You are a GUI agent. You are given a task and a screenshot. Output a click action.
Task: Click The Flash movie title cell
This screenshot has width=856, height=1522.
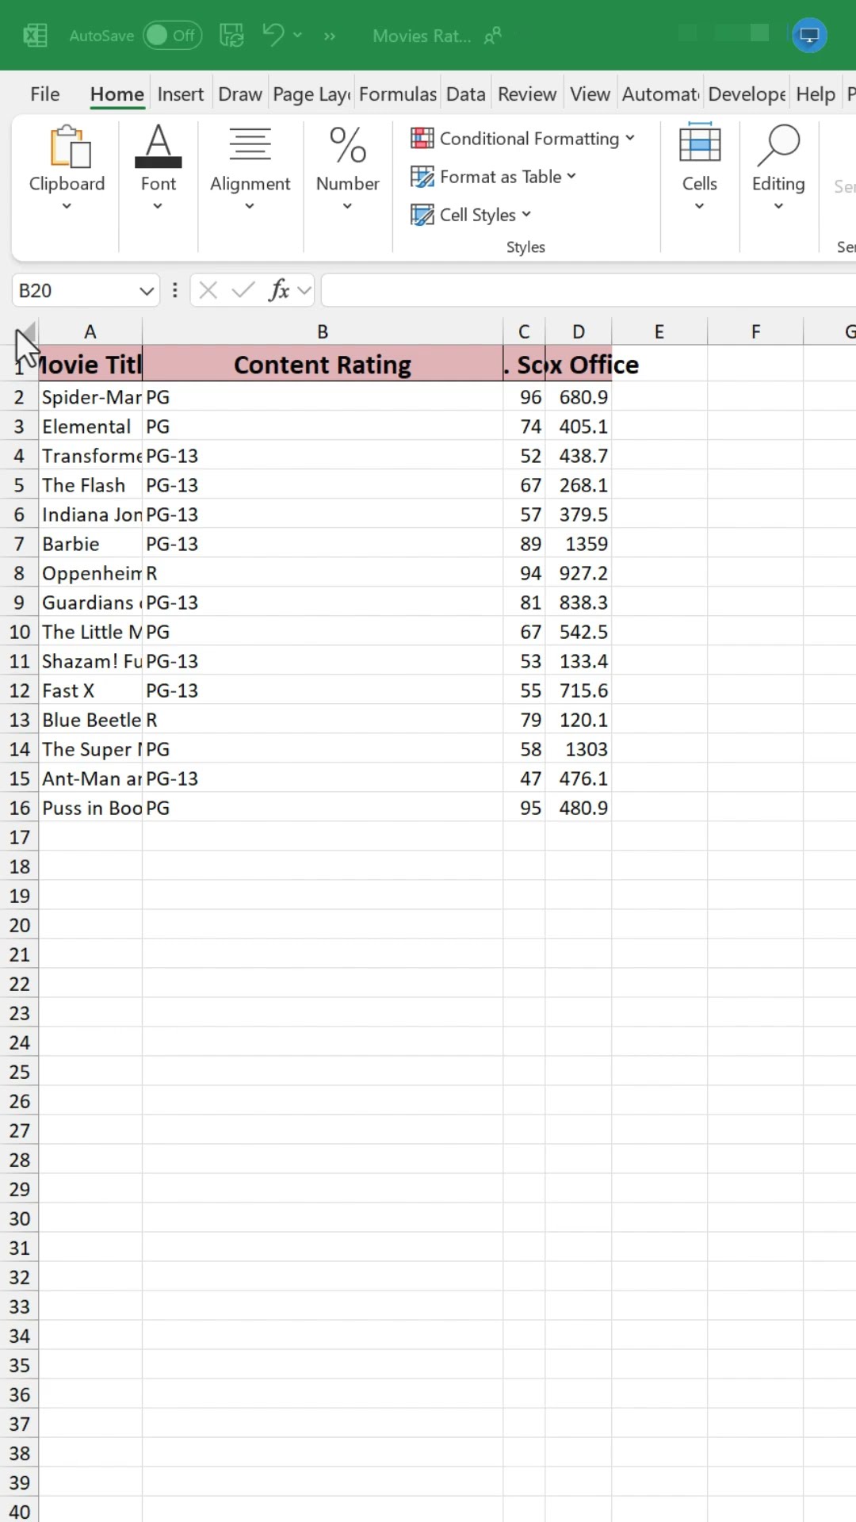(90, 485)
